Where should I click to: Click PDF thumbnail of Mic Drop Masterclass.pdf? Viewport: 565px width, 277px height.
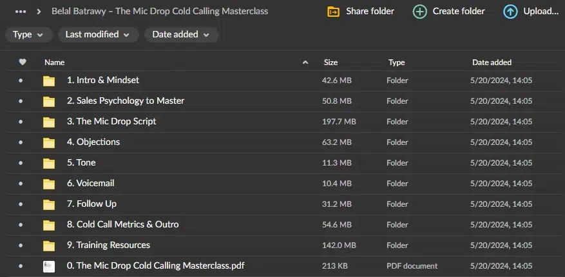tap(49, 267)
